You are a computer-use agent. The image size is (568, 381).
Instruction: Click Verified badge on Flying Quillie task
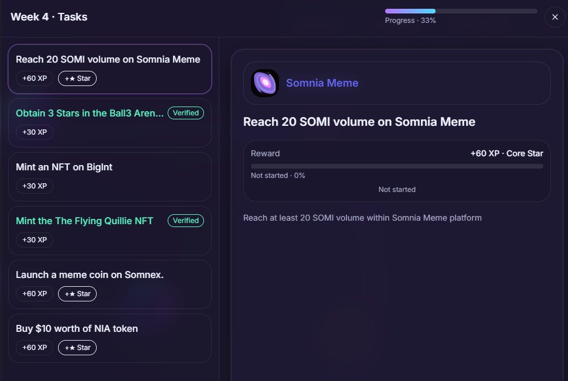[x=186, y=221]
